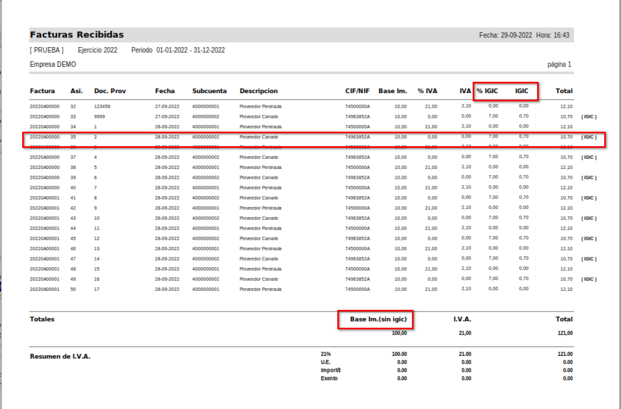The height and width of the screenshot is (409, 621).
Task: Click the Exento row label in Resumen
Action: point(329,379)
